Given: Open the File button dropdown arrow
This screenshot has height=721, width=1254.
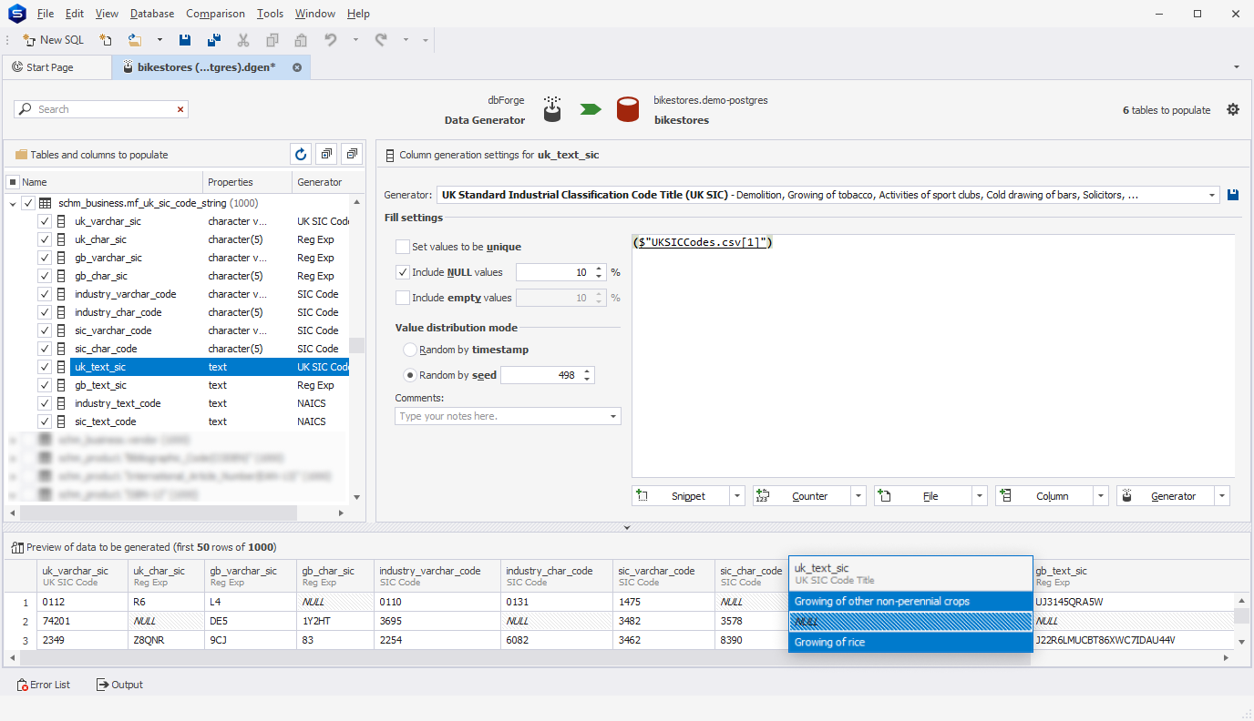Looking at the screenshot, I should click(x=979, y=496).
